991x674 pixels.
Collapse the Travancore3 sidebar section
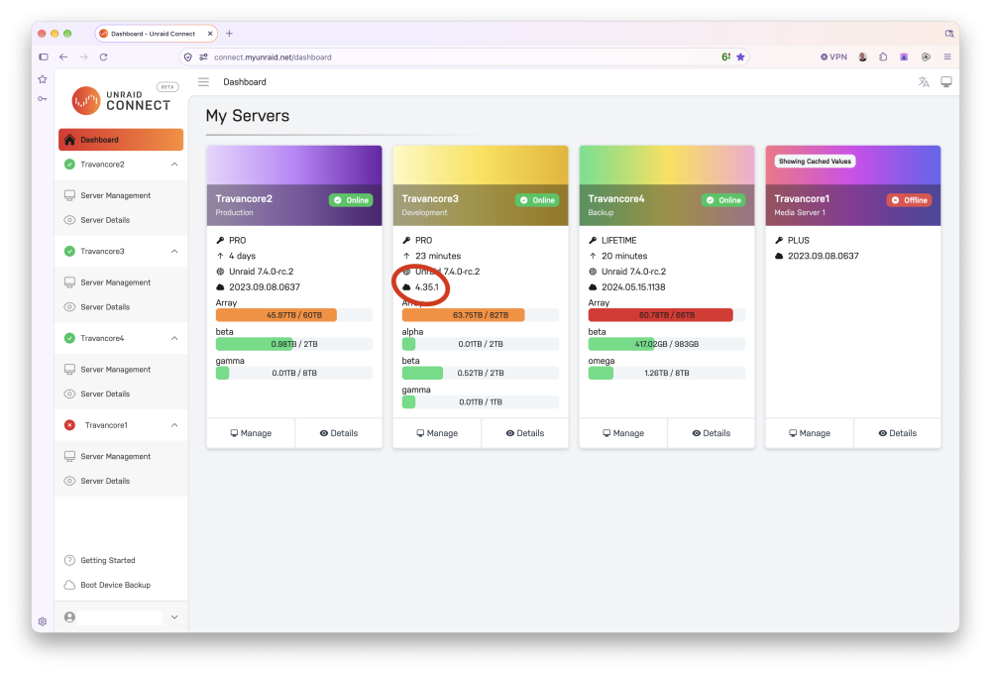pos(174,252)
